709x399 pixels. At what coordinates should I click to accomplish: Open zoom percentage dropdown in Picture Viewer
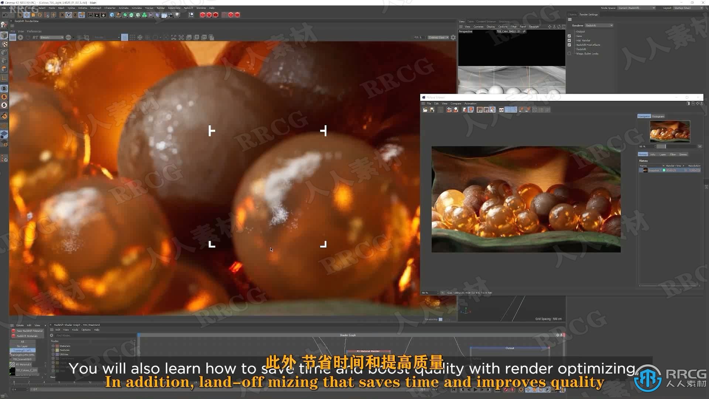pos(442,293)
